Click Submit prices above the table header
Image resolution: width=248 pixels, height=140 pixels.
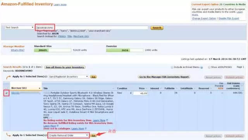[x=234, y=77]
